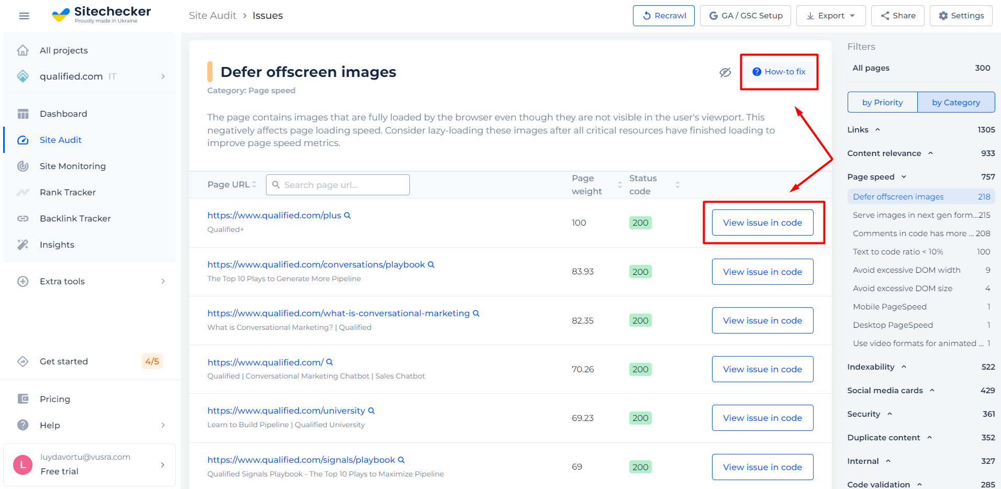The width and height of the screenshot is (1001, 489).
Task: Switch to the by Priority tab
Action: click(883, 102)
